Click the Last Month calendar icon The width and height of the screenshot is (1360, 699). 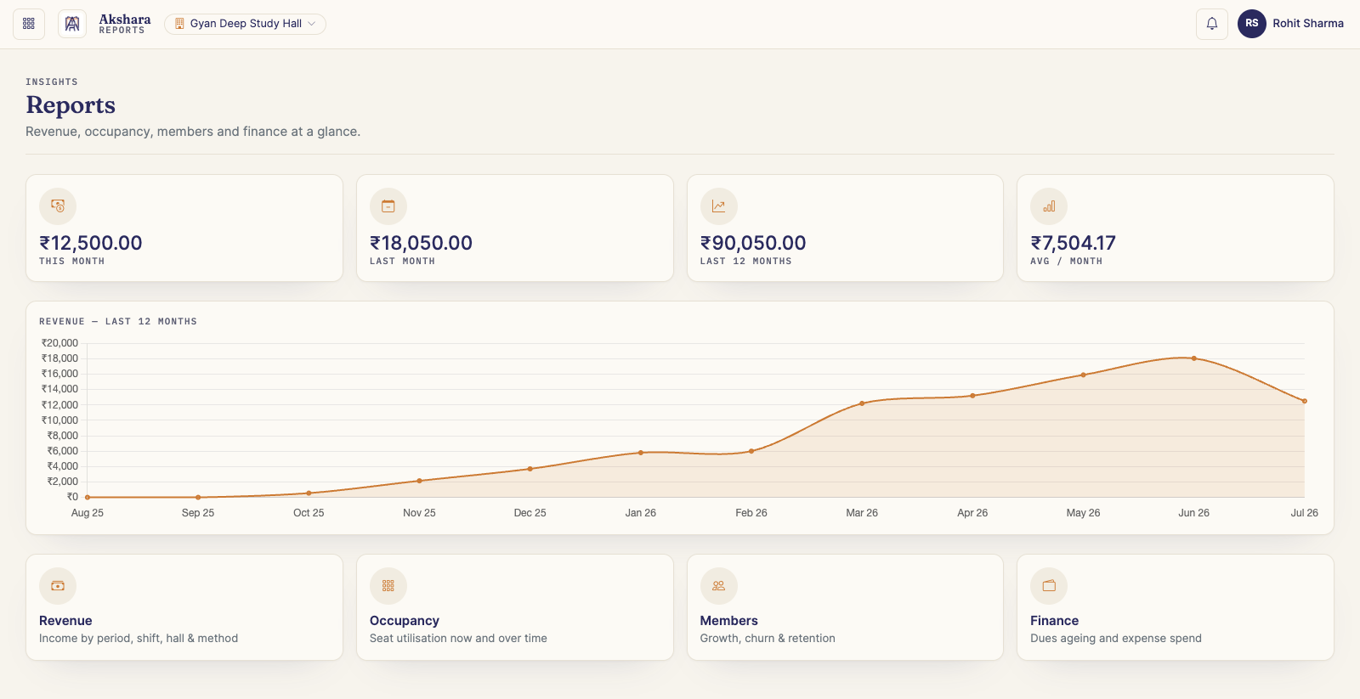(388, 206)
